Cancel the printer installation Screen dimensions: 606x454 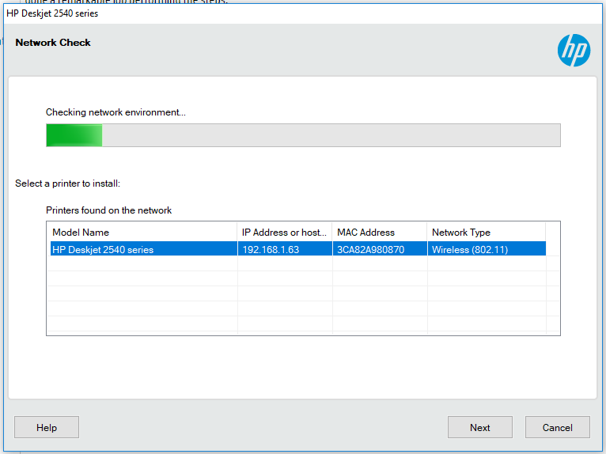(557, 427)
